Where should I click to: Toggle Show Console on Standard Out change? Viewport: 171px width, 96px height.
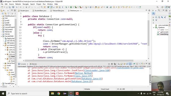127,64
